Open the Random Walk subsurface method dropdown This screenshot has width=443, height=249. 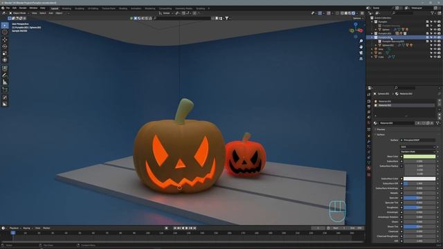click(x=418, y=151)
